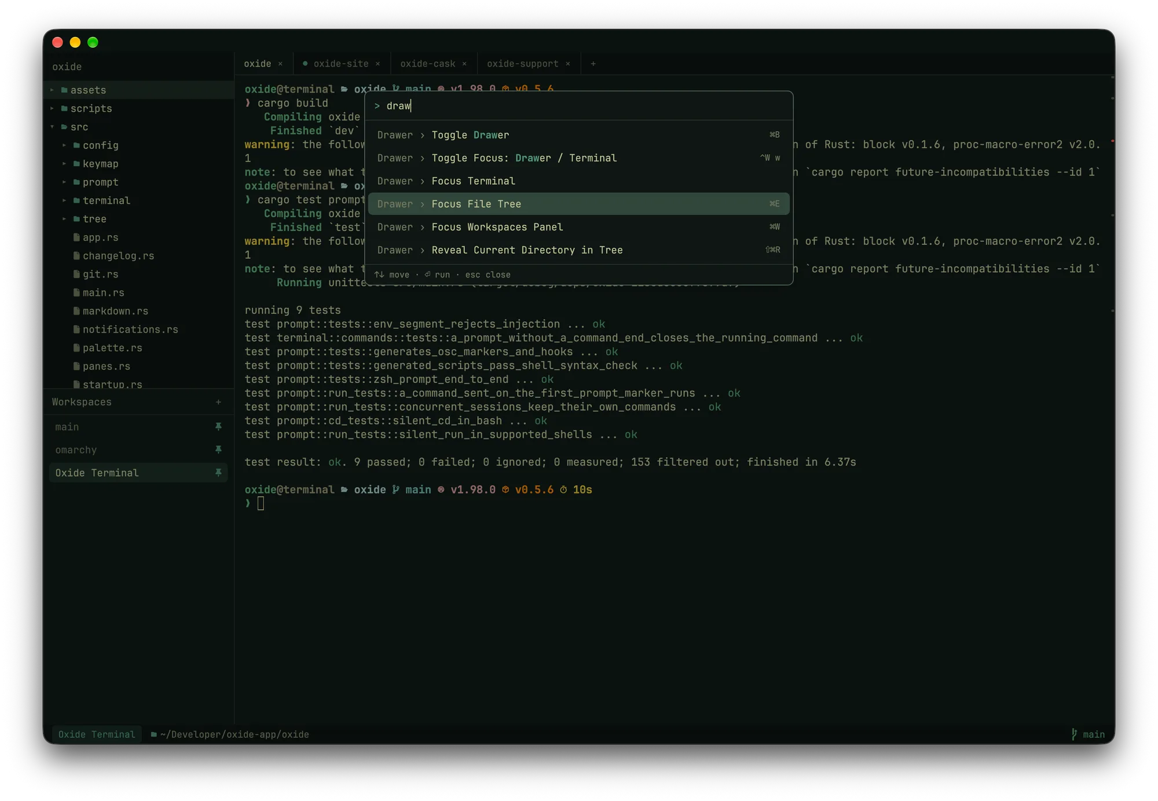This screenshot has height=801, width=1158.
Task: Expand the assets folder arrow
Action: [x=52, y=90]
